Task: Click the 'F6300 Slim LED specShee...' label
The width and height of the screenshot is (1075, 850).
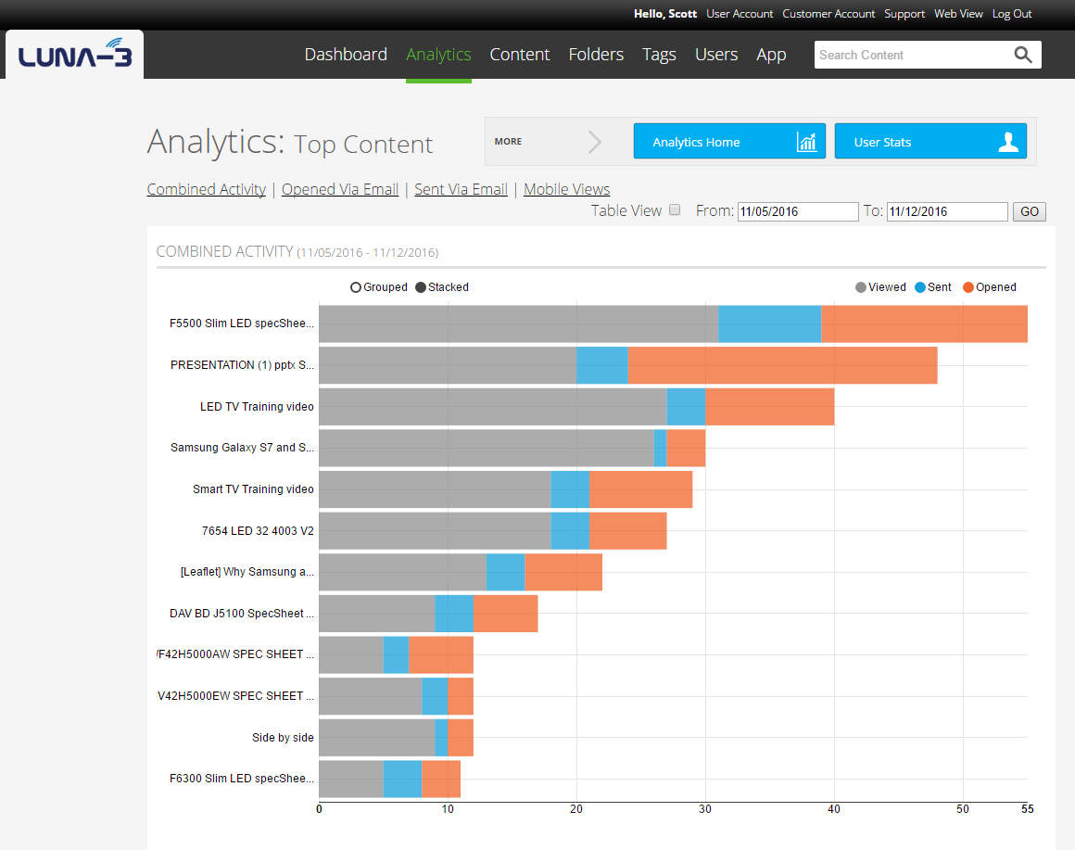Action: (x=241, y=779)
